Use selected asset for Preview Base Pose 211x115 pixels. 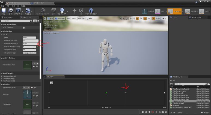[34, 66]
